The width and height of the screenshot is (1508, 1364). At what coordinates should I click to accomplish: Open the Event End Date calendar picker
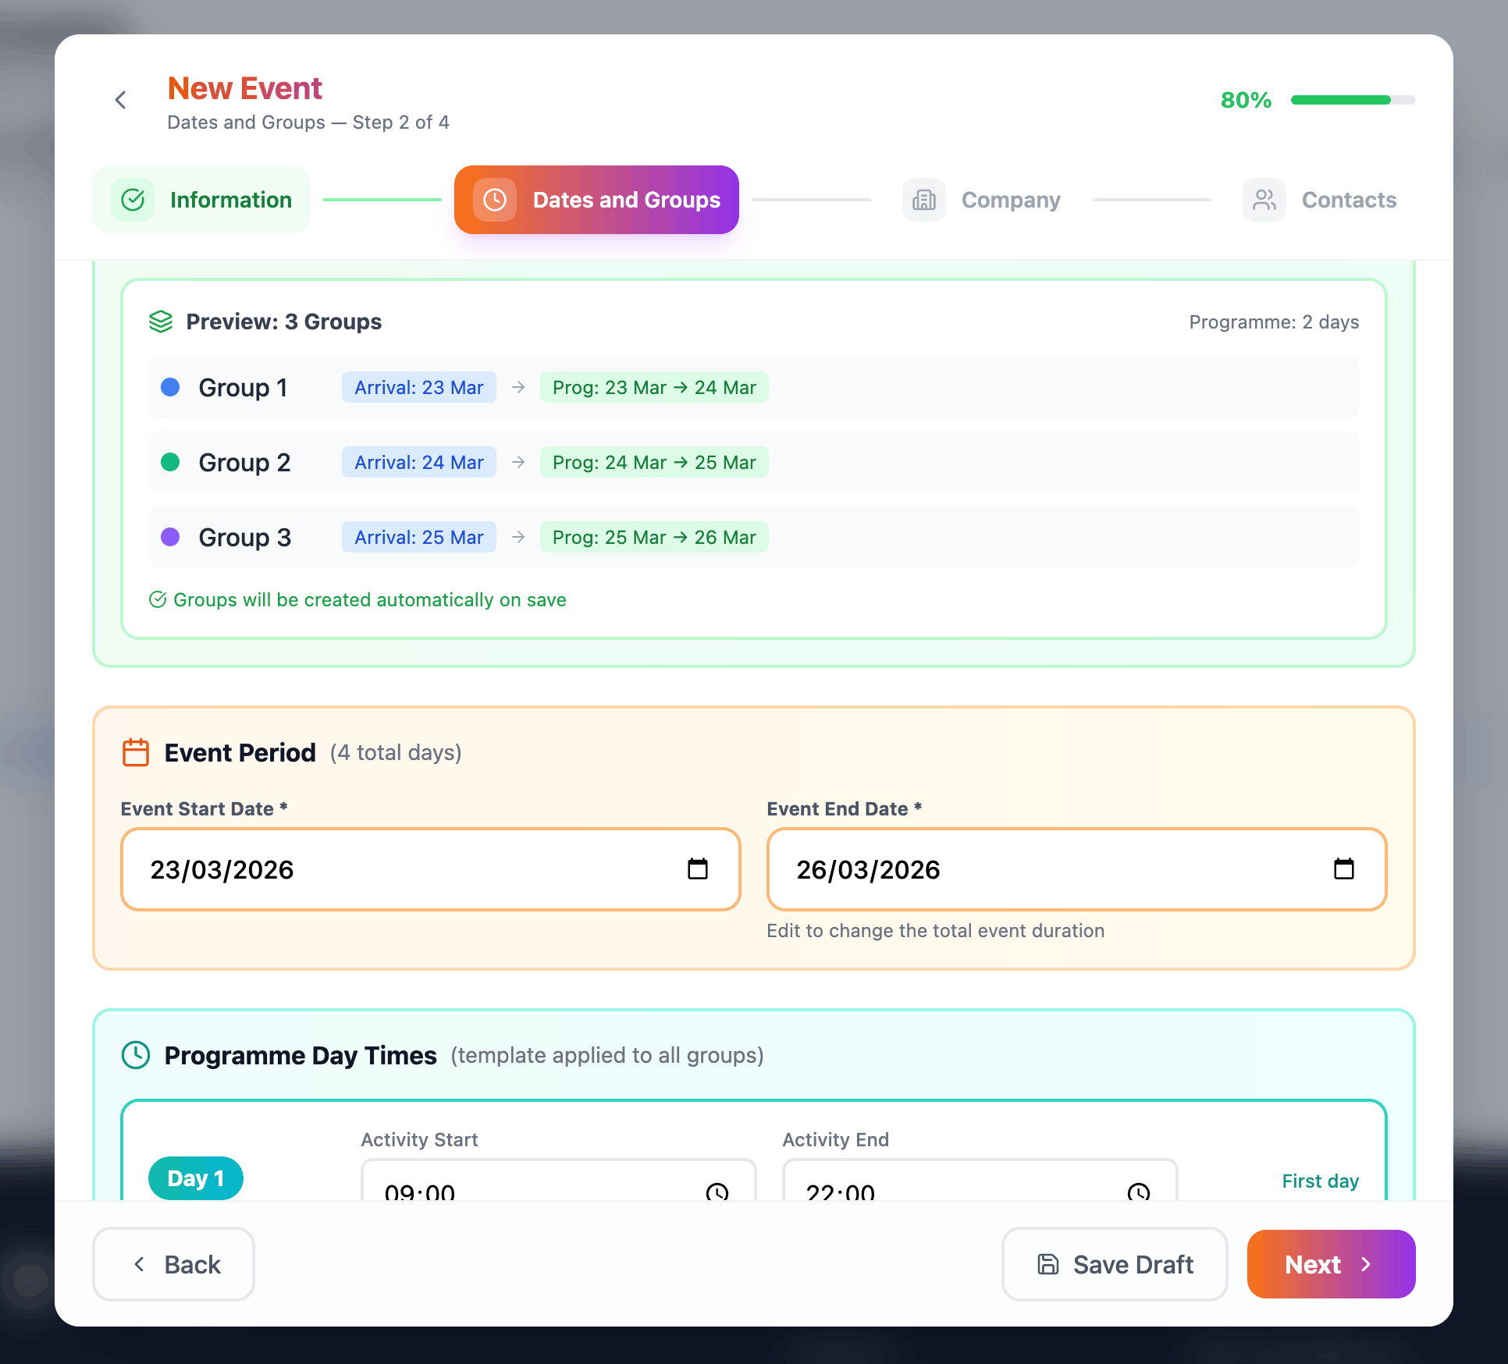point(1343,868)
